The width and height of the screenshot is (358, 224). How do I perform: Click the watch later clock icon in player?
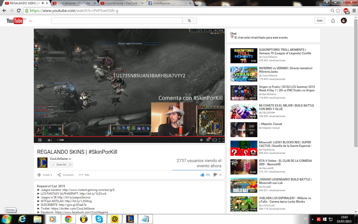pyautogui.click(x=201, y=140)
